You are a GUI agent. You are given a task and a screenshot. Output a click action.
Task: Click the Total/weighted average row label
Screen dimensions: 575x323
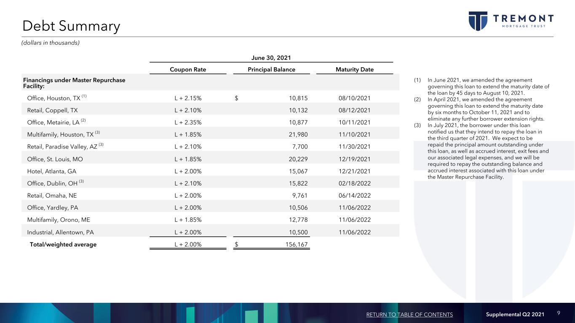pyautogui.click(x=63, y=244)
